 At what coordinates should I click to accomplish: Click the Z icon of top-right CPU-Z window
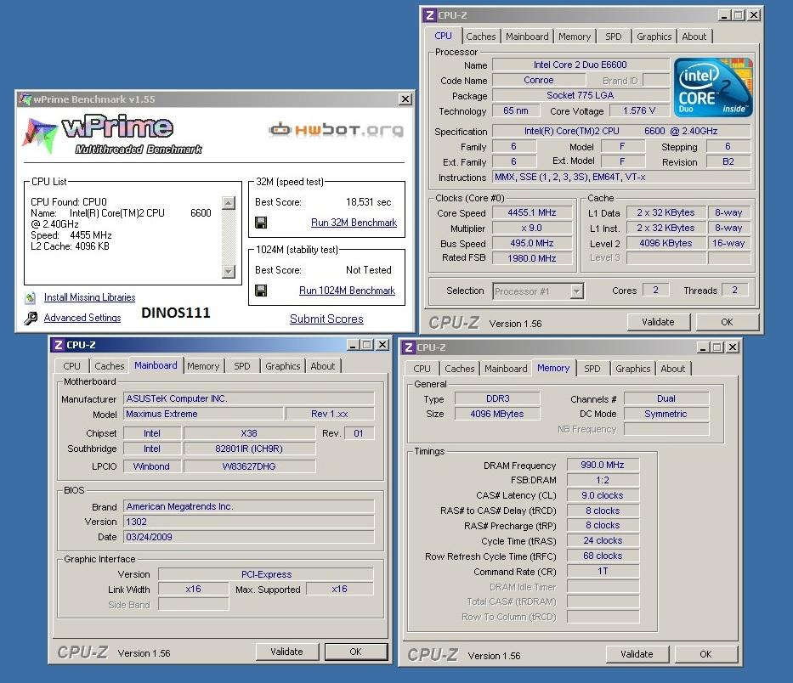(x=430, y=15)
